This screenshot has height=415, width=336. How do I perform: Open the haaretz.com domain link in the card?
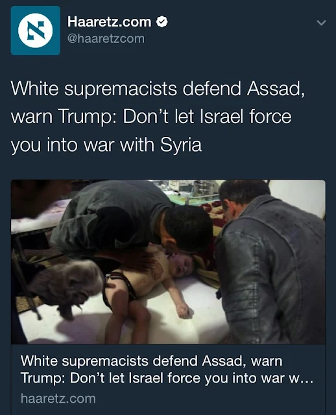[58, 399]
